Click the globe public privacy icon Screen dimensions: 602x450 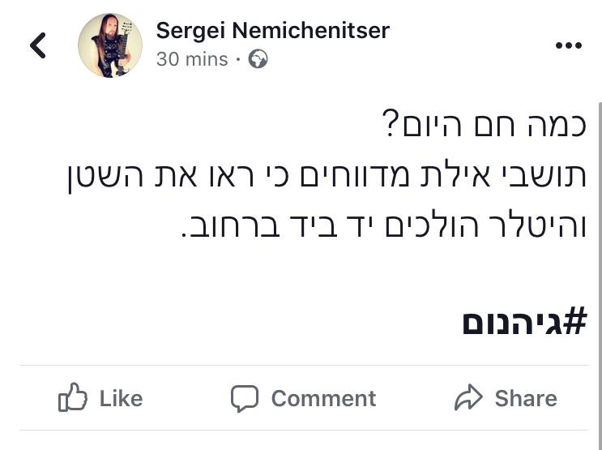coord(258,59)
